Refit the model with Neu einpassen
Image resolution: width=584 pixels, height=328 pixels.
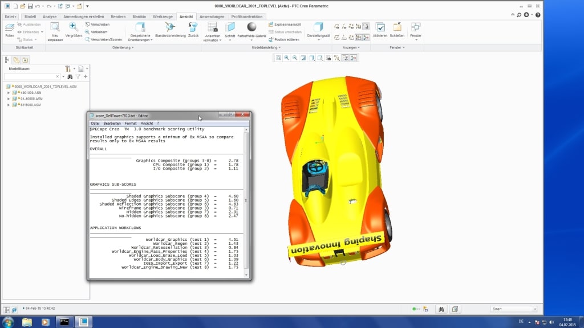[x=55, y=32]
